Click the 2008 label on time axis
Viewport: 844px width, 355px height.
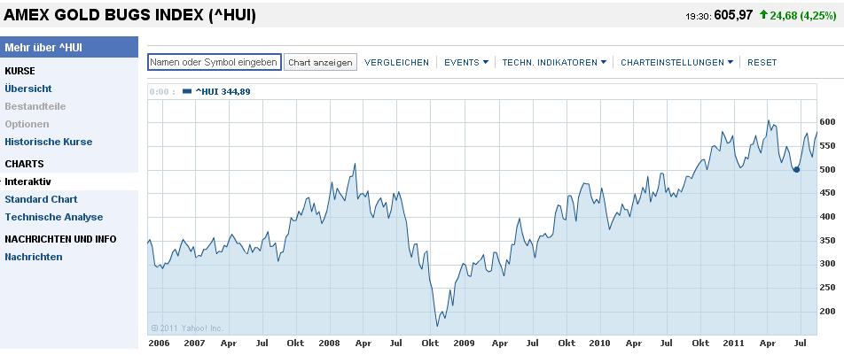coord(328,343)
